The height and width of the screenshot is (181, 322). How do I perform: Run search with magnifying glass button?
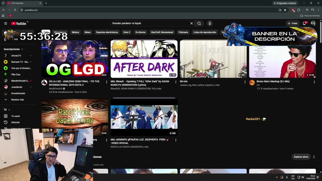pos(199,23)
